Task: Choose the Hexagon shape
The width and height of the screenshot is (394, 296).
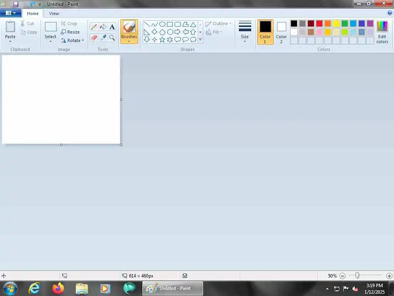Action: tap(170, 32)
